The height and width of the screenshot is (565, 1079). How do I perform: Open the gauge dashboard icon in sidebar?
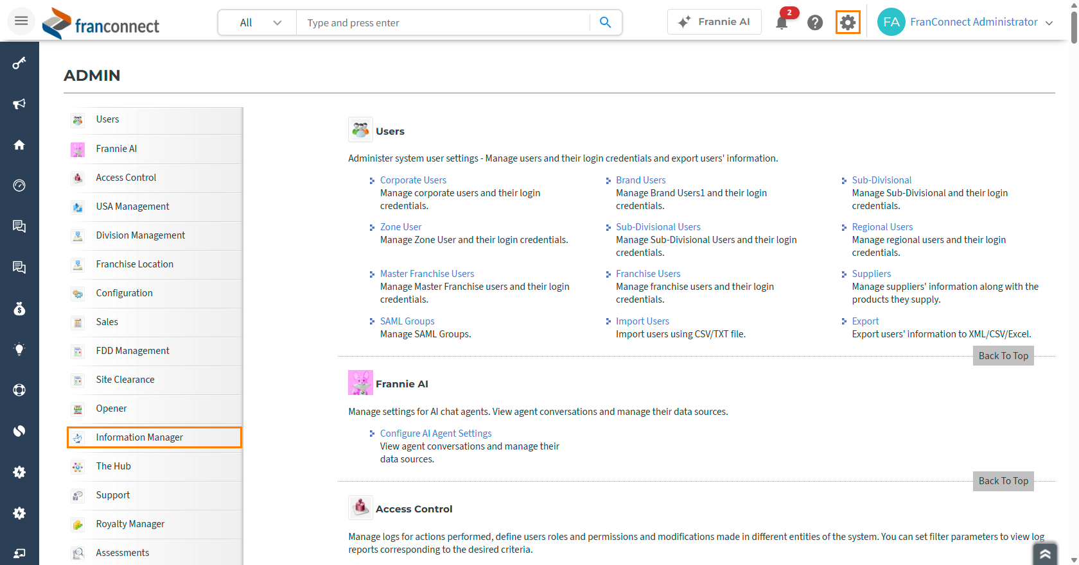point(19,185)
